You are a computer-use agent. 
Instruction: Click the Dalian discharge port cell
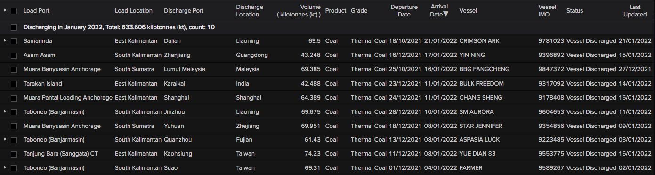(x=172, y=41)
